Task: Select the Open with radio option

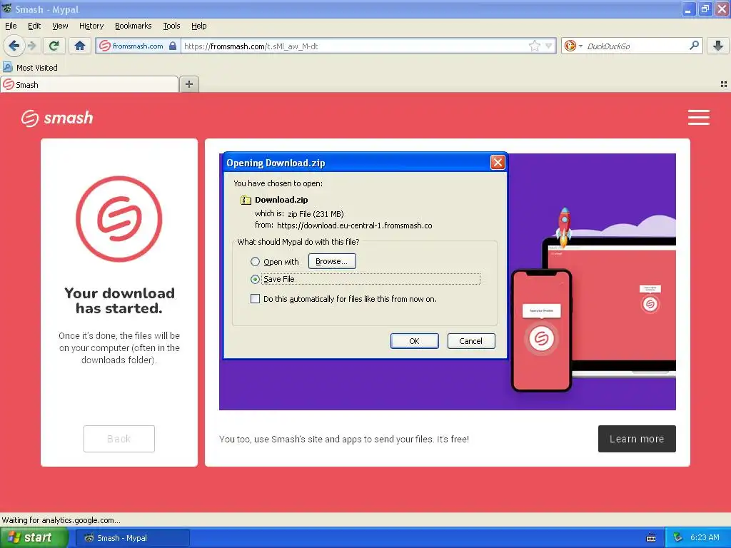Action: (x=255, y=261)
